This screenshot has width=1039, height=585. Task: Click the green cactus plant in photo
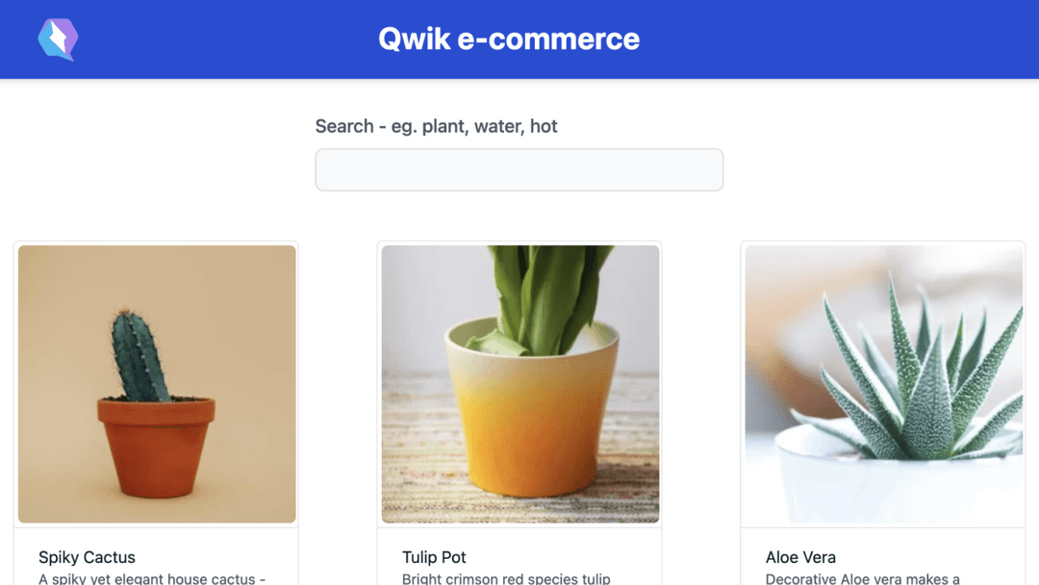[x=137, y=356]
